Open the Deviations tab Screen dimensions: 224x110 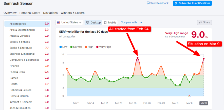(50, 13)
